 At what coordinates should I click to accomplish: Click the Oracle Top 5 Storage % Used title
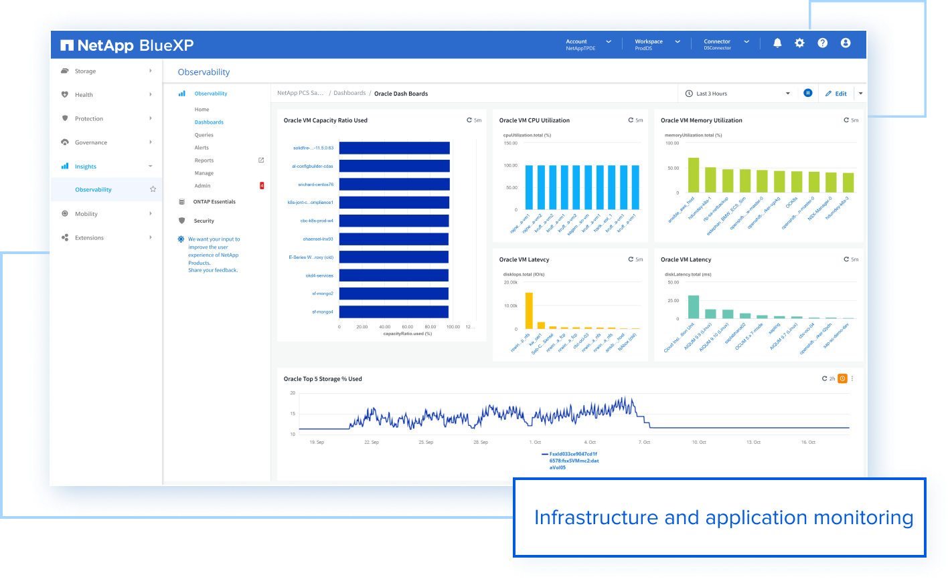click(x=323, y=379)
